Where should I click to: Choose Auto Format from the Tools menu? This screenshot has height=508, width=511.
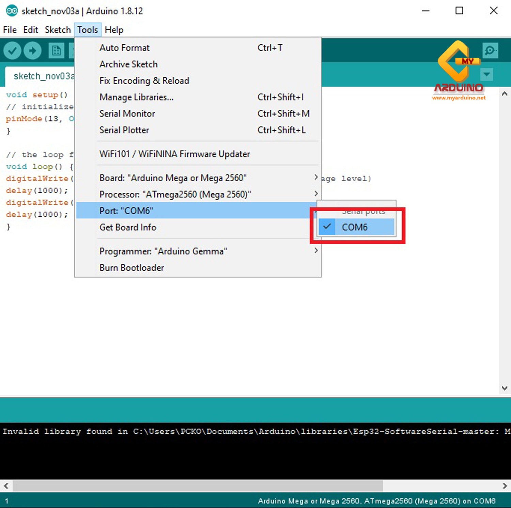pyautogui.click(x=124, y=48)
